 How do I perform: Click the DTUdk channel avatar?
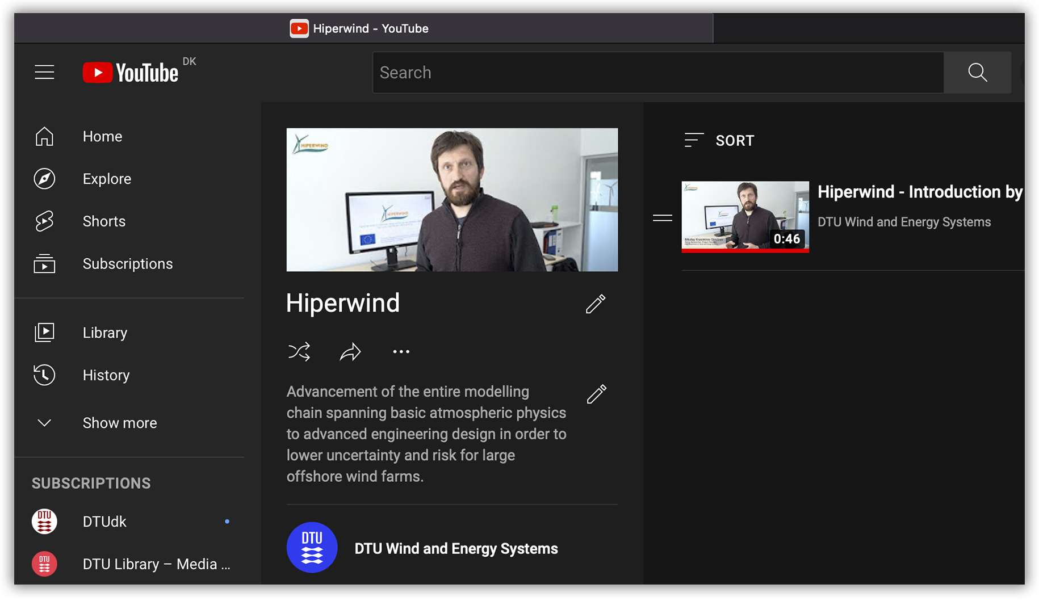44,522
